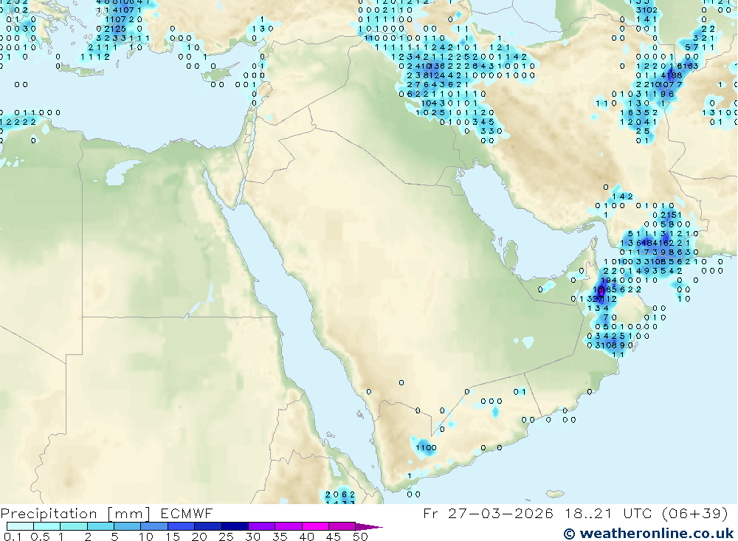Click the '1100' rainfall values over Yemen
Screen dimensions: 738x541
click(x=426, y=448)
